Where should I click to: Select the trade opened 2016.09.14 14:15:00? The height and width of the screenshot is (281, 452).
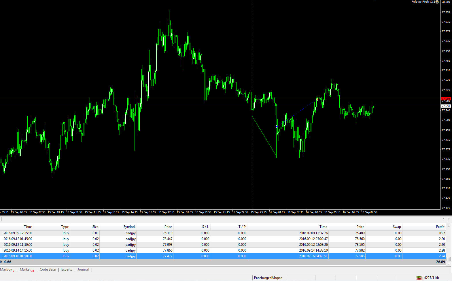coord(223,250)
